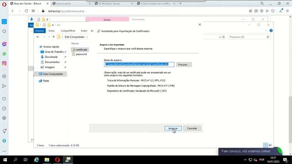292x164 pixels.
Task: Click Este Computador in the address breadcrumb
Action: (74, 37)
